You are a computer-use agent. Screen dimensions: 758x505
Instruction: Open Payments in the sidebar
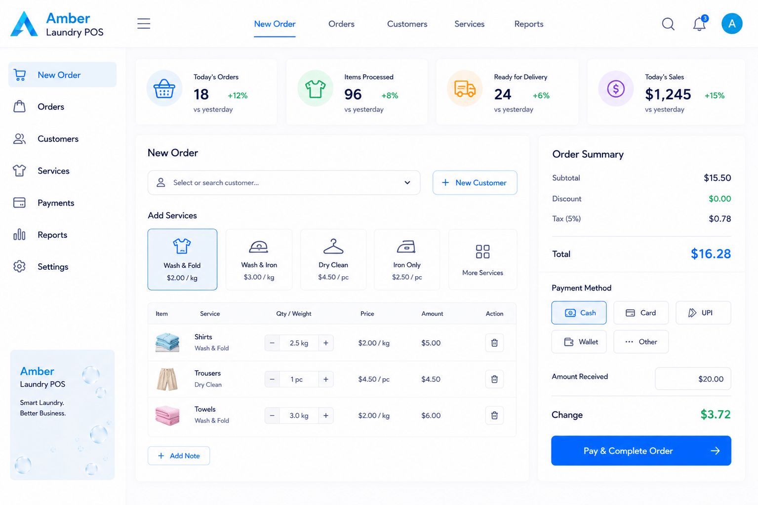[62, 203]
